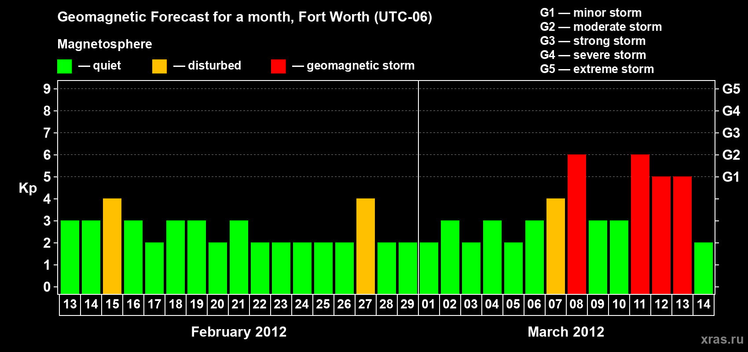Screen dimensions: 748x352
Task: Click date label 08 on the axis
Action: pyautogui.click(x=576, y=304)
